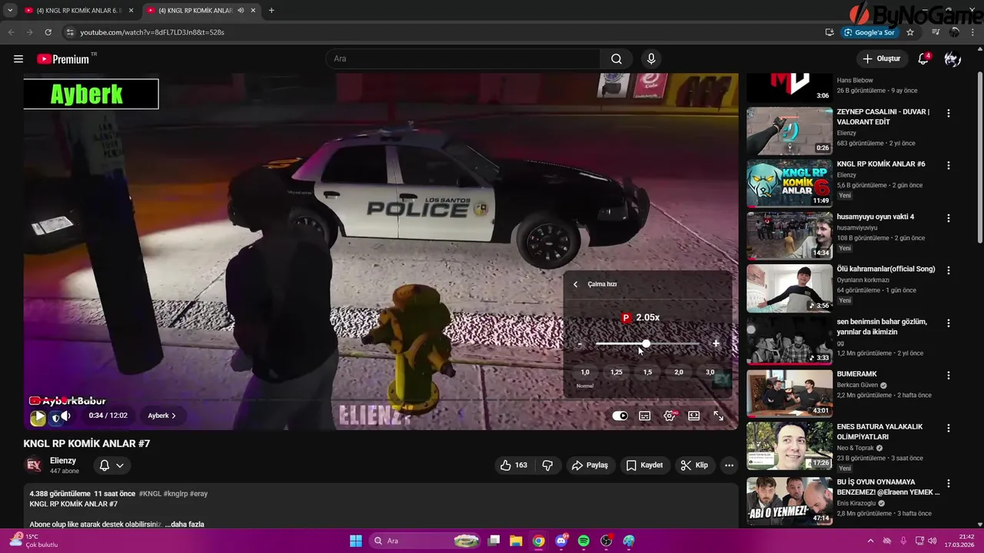
Task: Open the three-dot more actions menu
Action: [729, 465]
